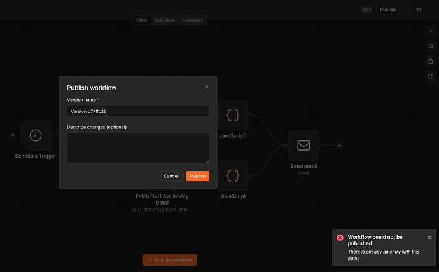This screenshot has height=272, width=439.
Task: Open the more options ellipsis menu
Action: tap(430, 10)
